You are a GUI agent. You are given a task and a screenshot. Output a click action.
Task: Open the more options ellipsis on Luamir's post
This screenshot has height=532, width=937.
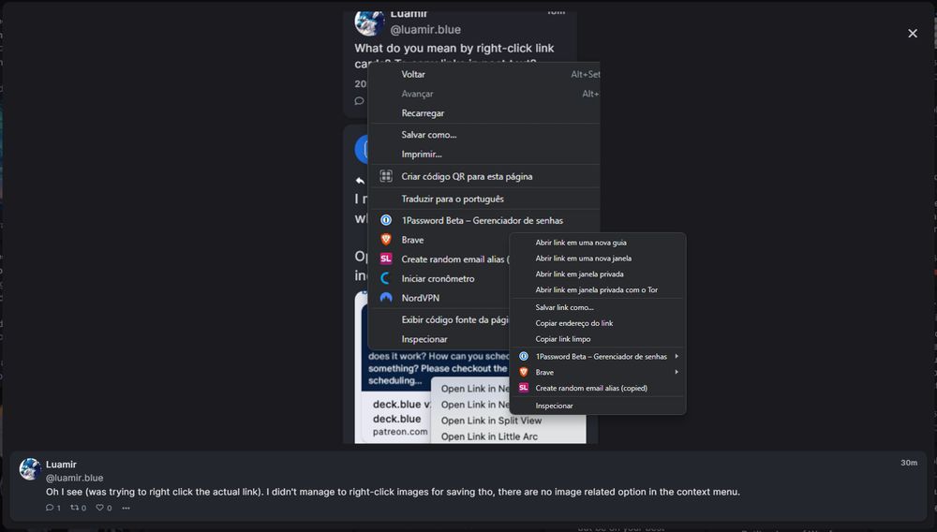point(126,509)
